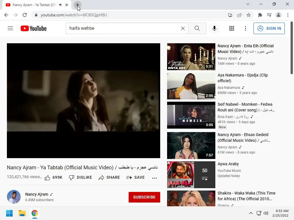This screenshot has height=220, width=294.
Task: Clear the search query with the X
Action: [183, 28]
